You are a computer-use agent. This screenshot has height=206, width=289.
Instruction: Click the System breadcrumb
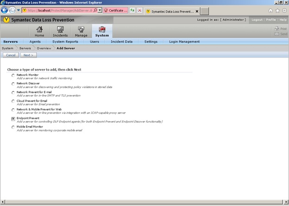[7, 48]
